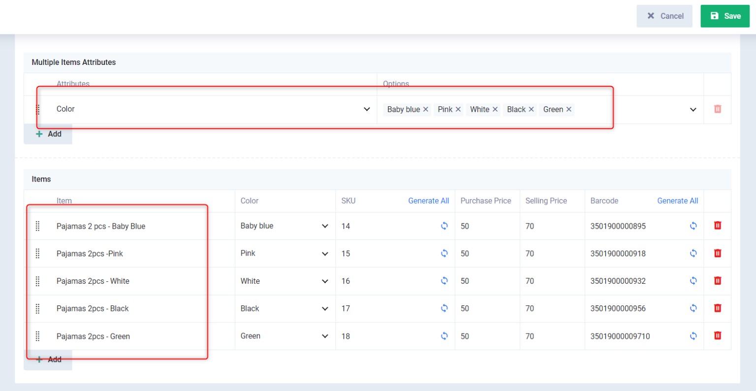Image resolution: width=756 pixels, height=391 pixels.
Task: Regenerate barcode for the Green item
Action: pyautogui.click(x=693, y=336)
